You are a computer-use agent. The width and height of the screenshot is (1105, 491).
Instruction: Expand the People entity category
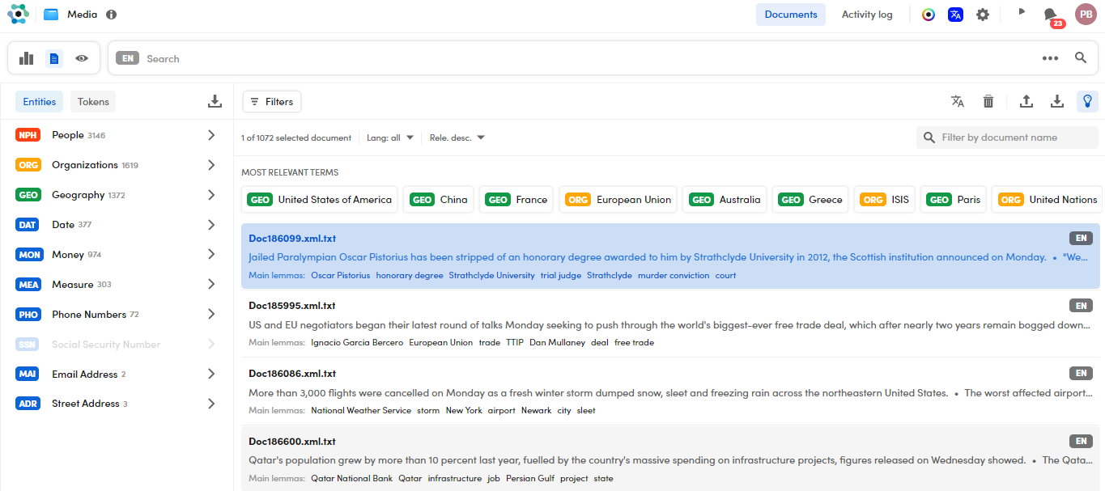coord(211,135)
